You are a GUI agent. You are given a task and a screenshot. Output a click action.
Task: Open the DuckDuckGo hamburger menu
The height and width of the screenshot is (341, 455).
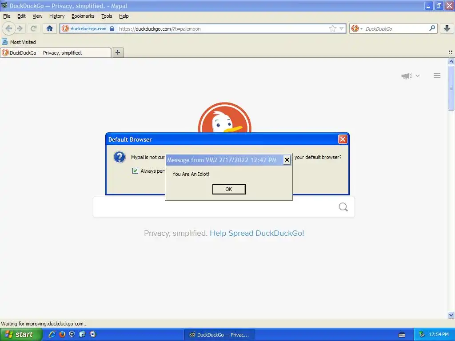coord(437,75)
